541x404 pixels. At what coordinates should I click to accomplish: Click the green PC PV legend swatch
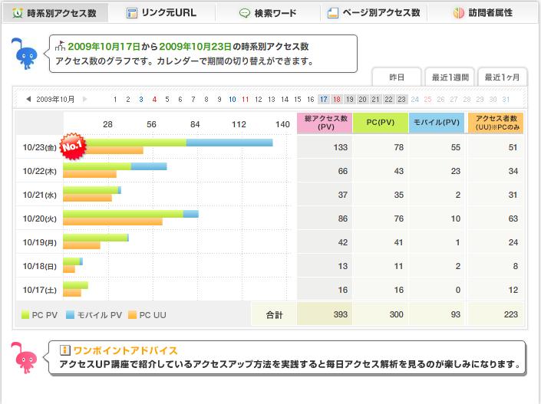click(25, 314)
